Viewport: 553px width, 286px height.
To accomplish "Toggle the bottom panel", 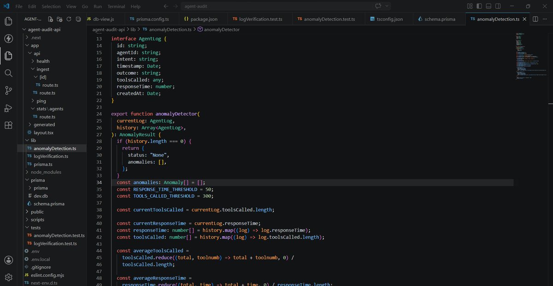I will pos(489,6).
